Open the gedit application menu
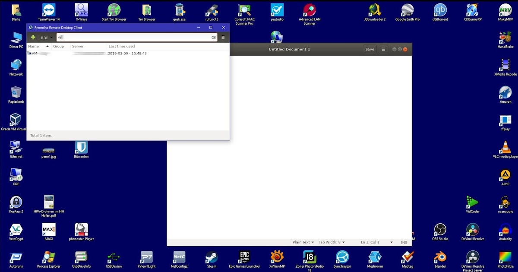 [x=383, y=49]
